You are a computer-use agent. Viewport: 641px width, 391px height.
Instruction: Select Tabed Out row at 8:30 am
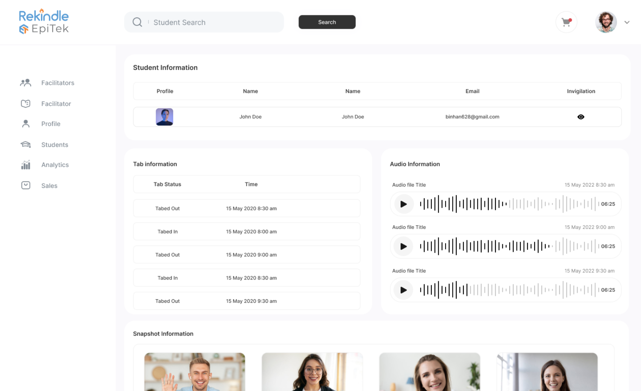click(x=246, y=208)
